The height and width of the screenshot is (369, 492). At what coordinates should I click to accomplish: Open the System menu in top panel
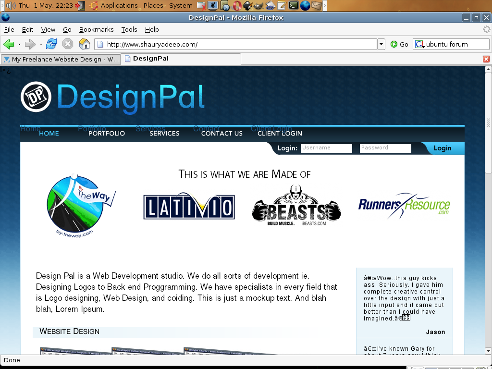pyautogui.click(x=181, y=6)
